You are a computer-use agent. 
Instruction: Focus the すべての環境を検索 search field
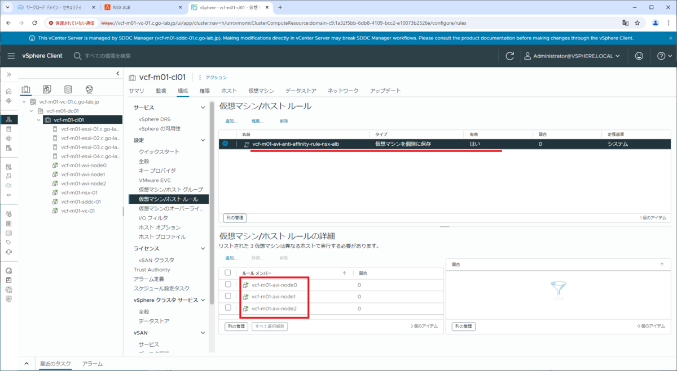[108, 56]
